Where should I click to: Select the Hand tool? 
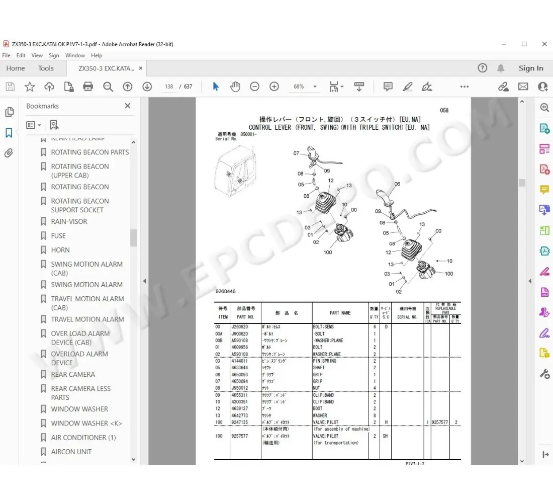[235, 87]
